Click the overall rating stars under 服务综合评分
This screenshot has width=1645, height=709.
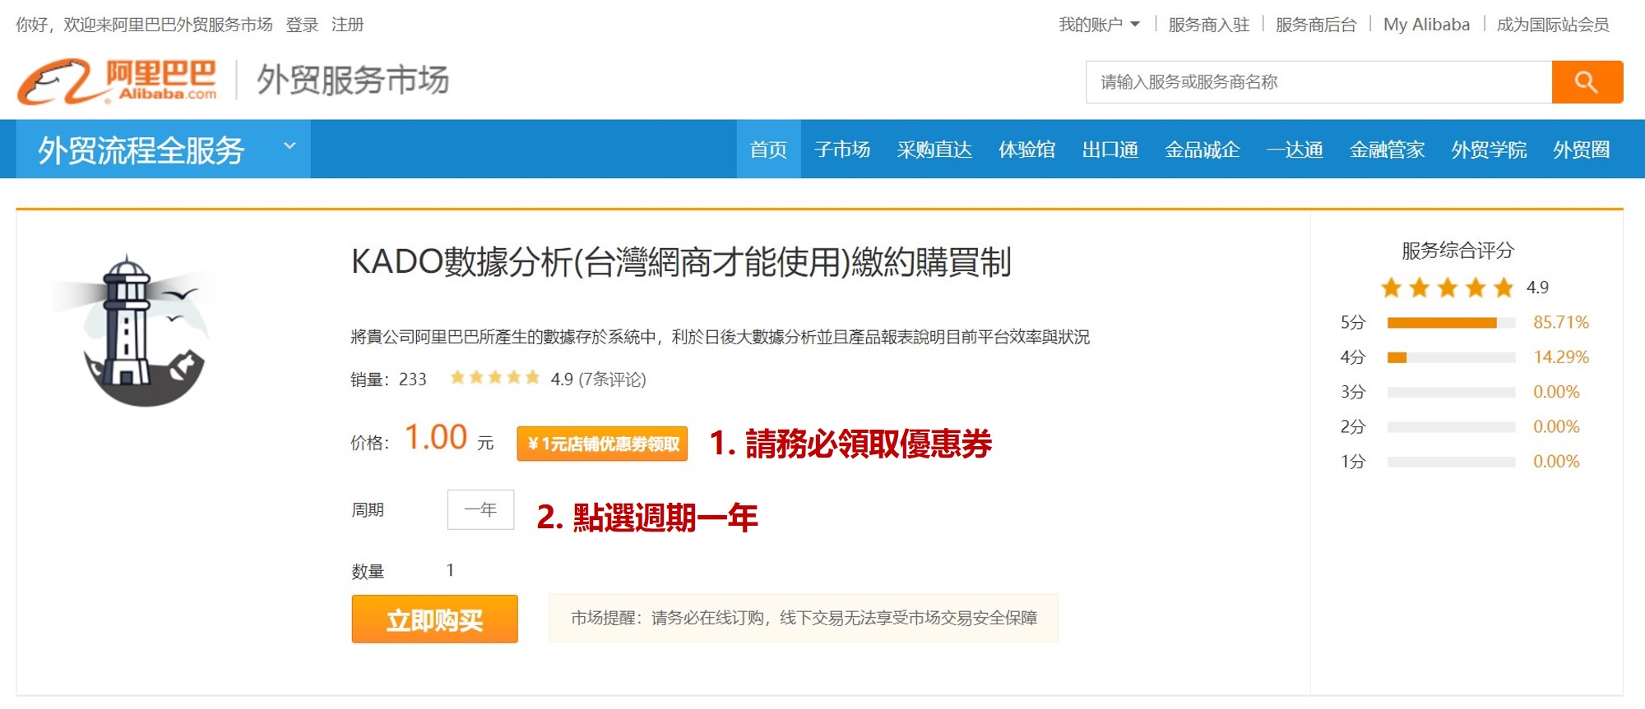[x=1447, y=288]
